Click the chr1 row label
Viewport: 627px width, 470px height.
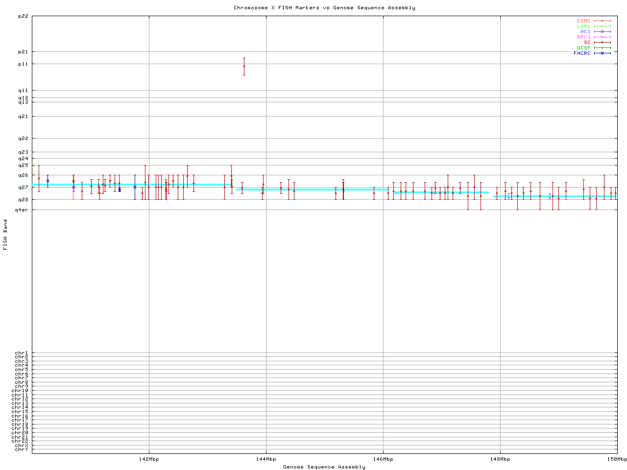22,353
